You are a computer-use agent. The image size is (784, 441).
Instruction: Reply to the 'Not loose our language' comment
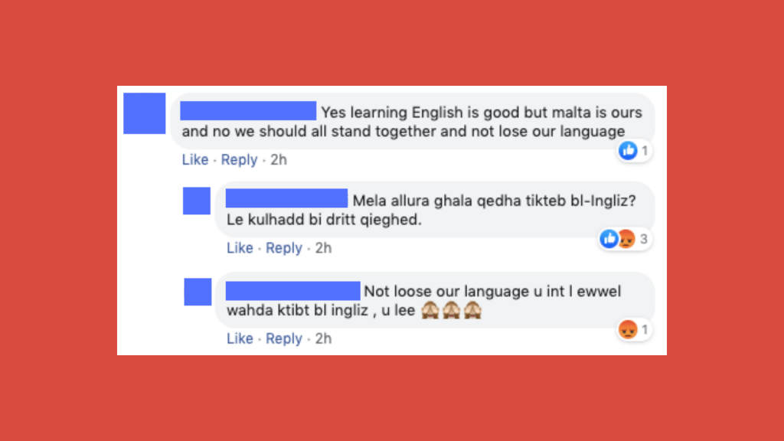pos(283,339)
